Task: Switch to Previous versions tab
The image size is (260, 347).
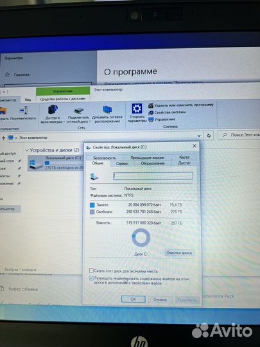Action: pyautogui.click(x=147, y=157)
